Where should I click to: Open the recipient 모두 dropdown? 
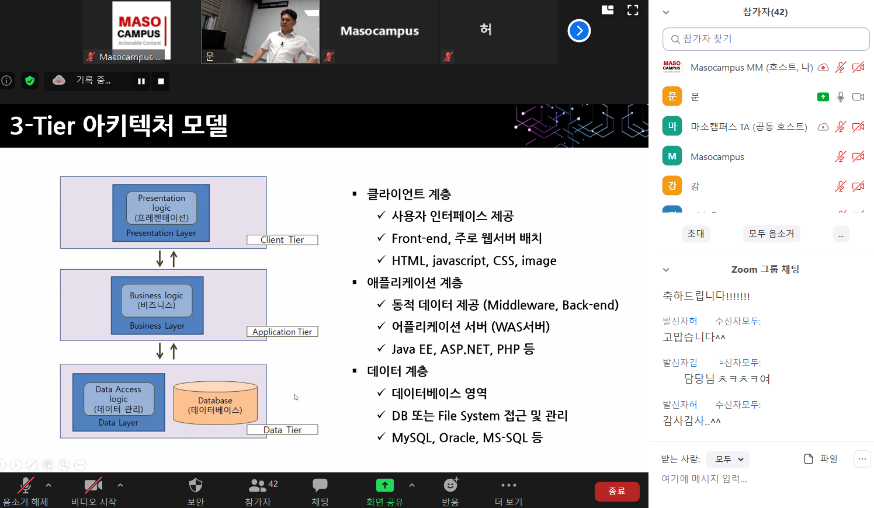(x=728, y=460)
